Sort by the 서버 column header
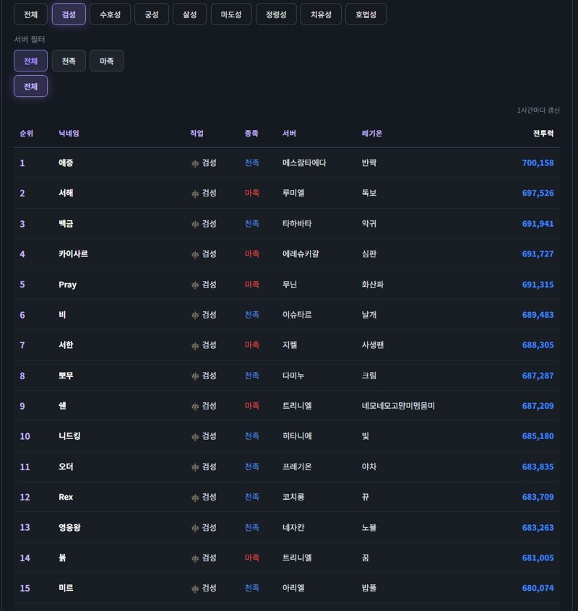The width and height of the screenshot is (578, 611). (x=289, y=134)
